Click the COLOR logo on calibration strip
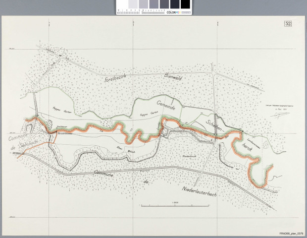This screenshot has width=307, height=238. [x=172, y=11]
